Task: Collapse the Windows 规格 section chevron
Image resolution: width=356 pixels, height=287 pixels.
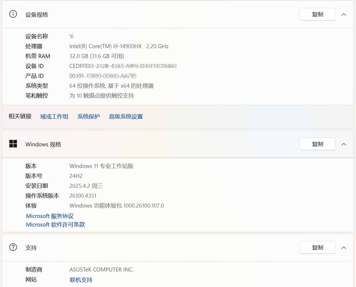Action: pos(344,144)
